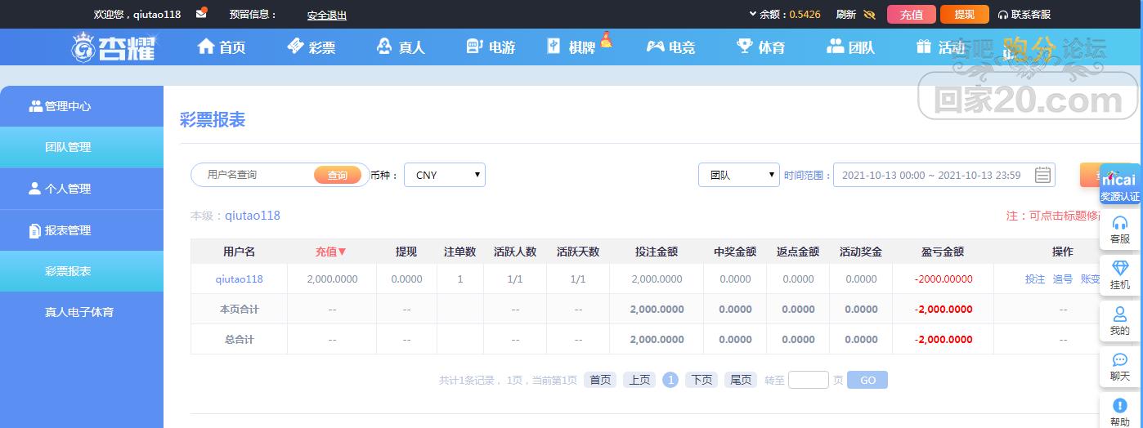Go to 下页 next page

pyautogui.click(x=701, y=380)
